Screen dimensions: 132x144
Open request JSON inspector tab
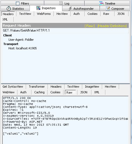121,14
